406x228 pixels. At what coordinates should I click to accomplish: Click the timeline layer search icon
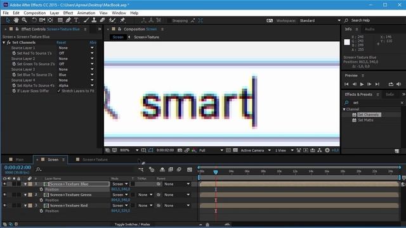click(x=39, y=170)
